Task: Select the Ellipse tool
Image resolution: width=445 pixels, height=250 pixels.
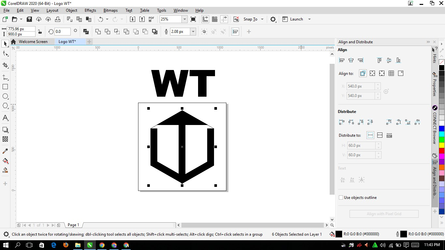Action: pyautogui.click(x=5, y=96)
